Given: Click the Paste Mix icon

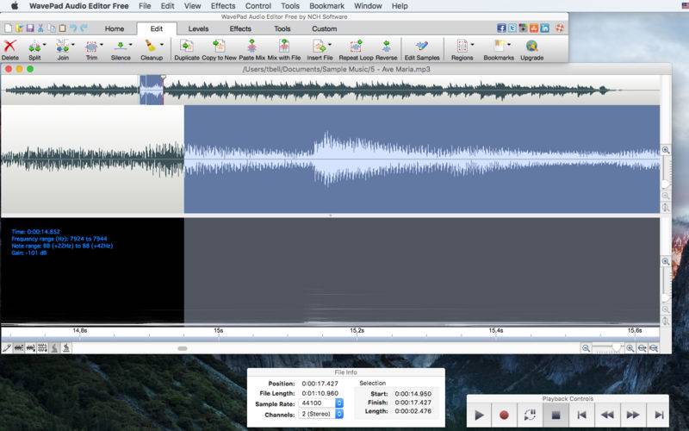Looking at the screenshot, I should tap(251, 46).
